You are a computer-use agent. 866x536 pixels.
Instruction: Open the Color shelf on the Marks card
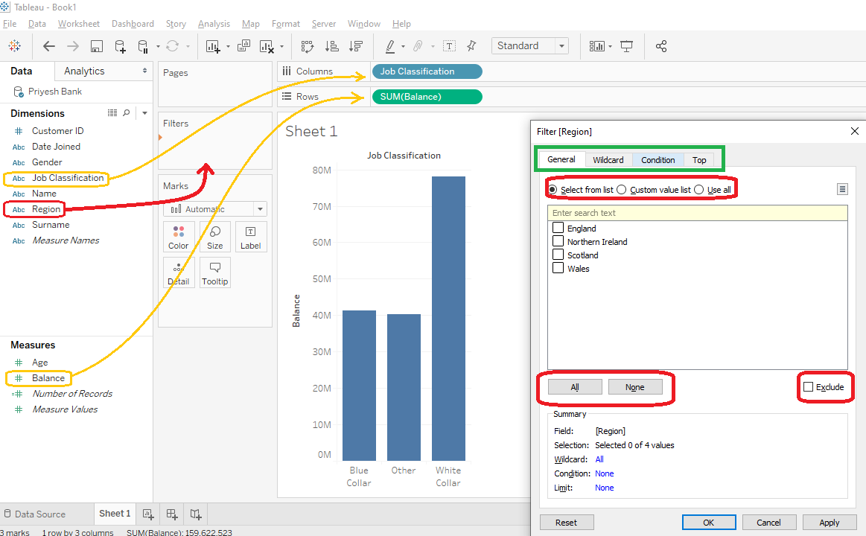tap(179, 237)
